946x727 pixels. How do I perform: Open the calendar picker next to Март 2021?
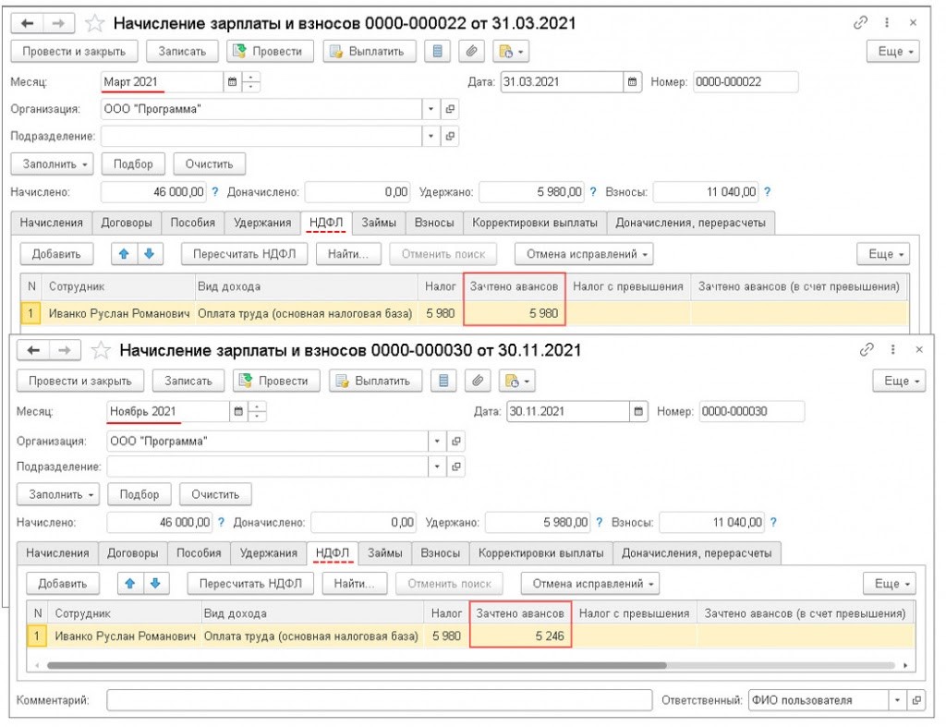232,82
